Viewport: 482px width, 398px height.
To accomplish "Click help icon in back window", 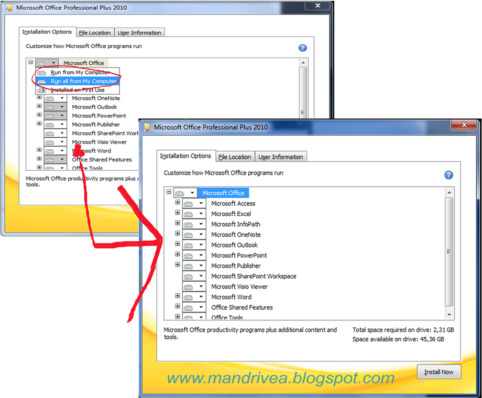I will [x=302, y=48].
